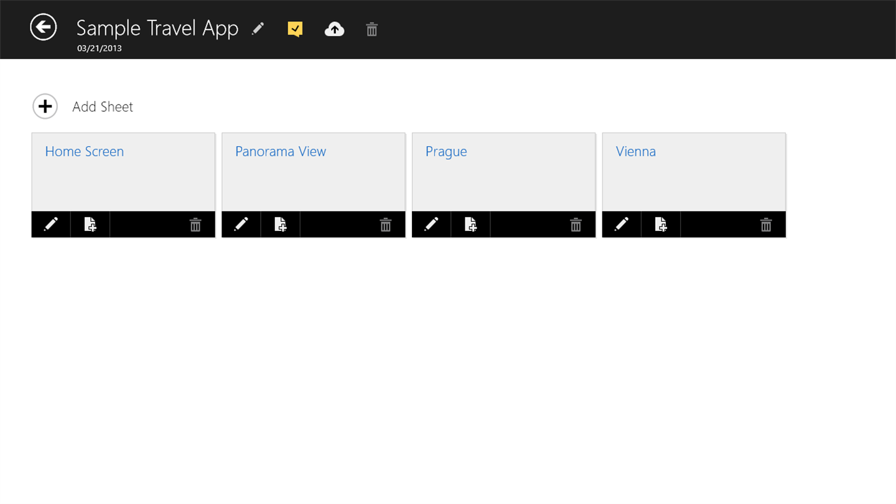Delete the Prague sheet
This screenshot has height=504, width=896.
(576, 225)
